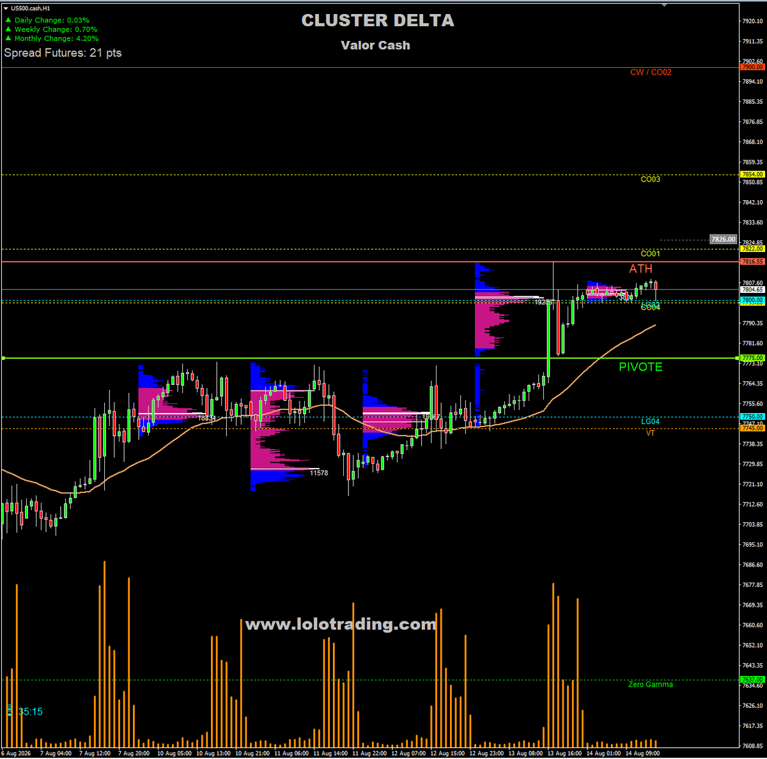Click the 7 Aug 12:00 time label
The width and height of the screenshot is (767, 759).
pos(95,753)
